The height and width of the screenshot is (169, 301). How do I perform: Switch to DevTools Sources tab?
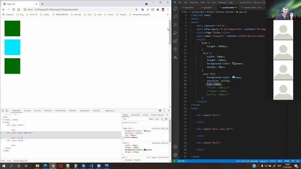point(38,111)
